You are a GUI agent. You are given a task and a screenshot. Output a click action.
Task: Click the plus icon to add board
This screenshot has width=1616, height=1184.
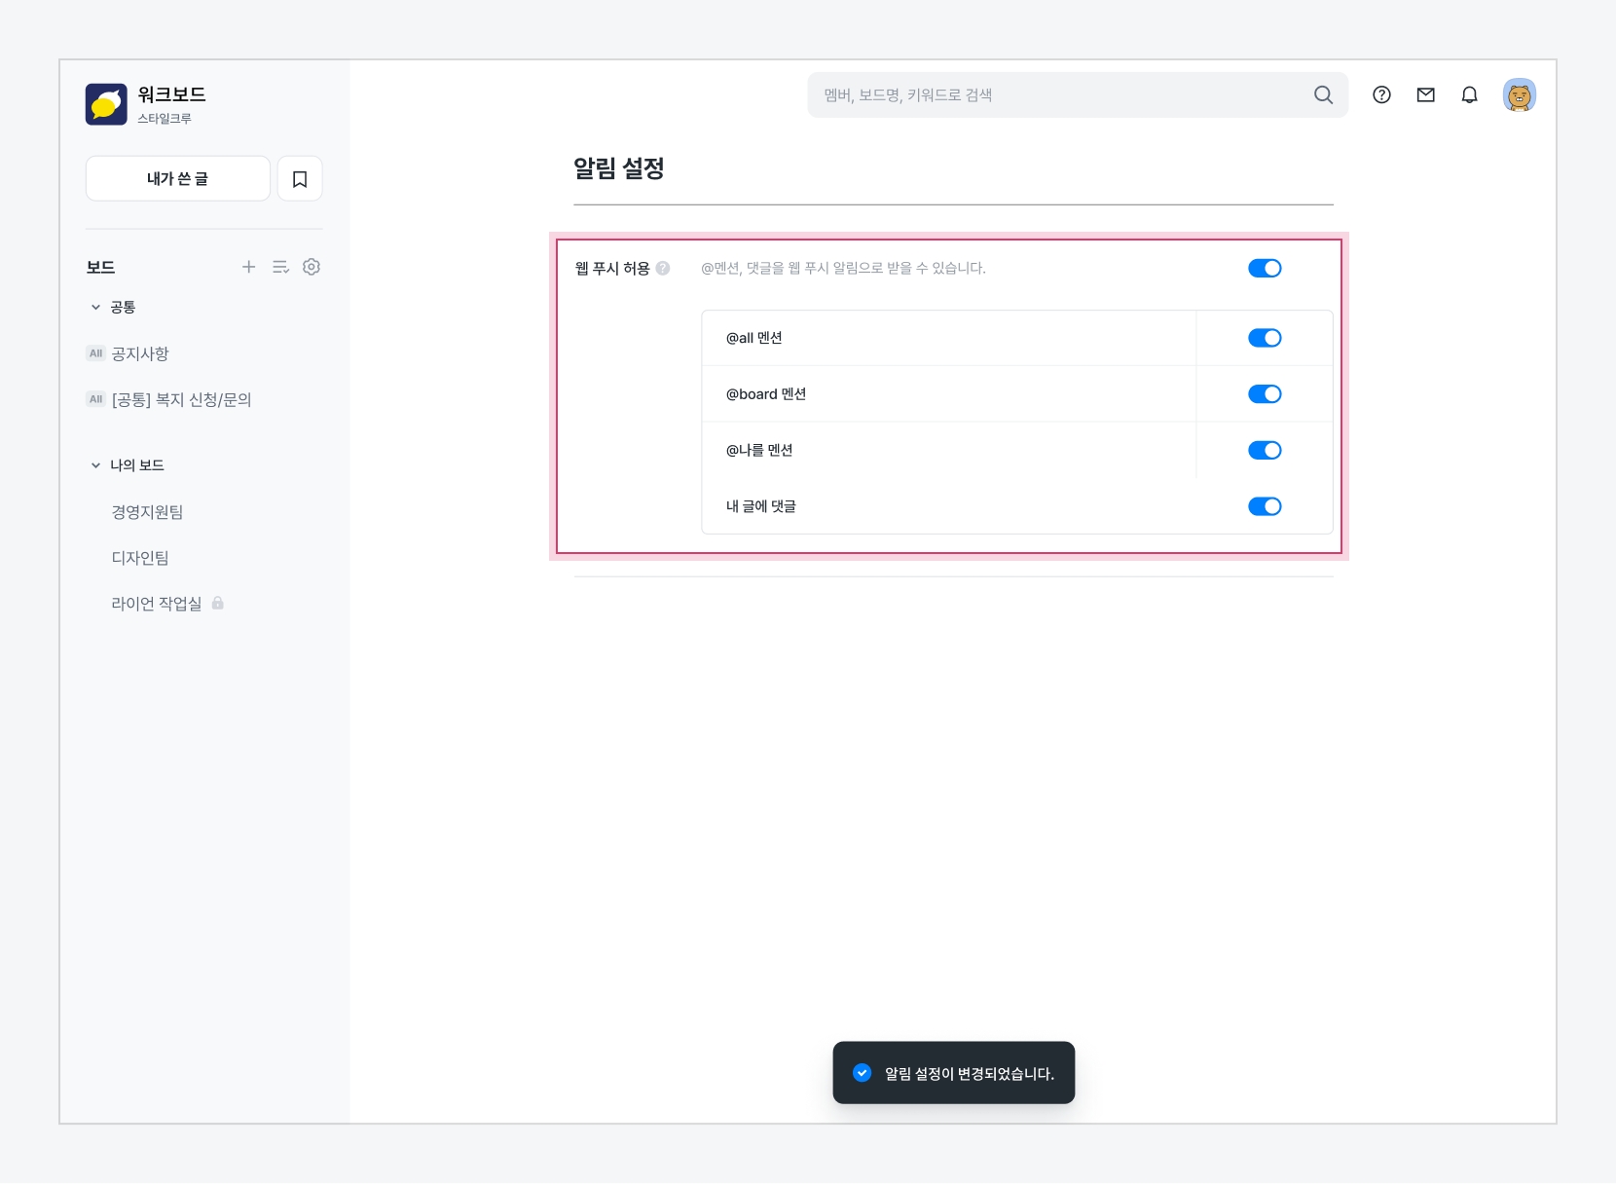pyautogui.click(x=248, y=267)
